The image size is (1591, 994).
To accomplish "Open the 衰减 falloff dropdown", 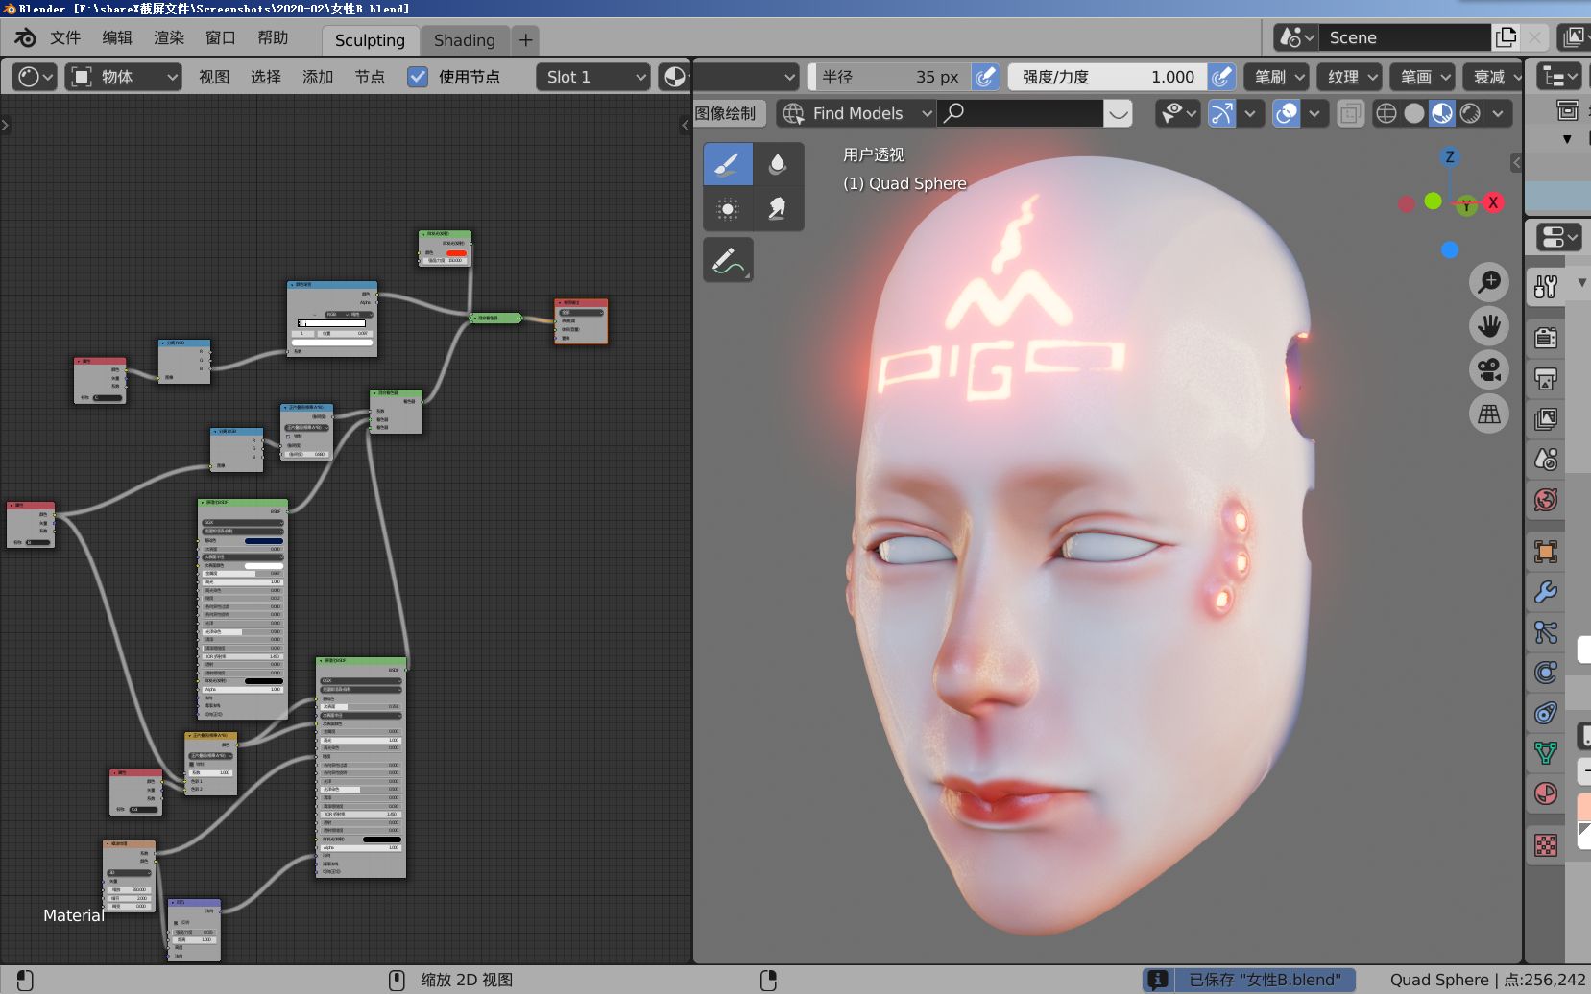I will click(x=1491, y=77).
